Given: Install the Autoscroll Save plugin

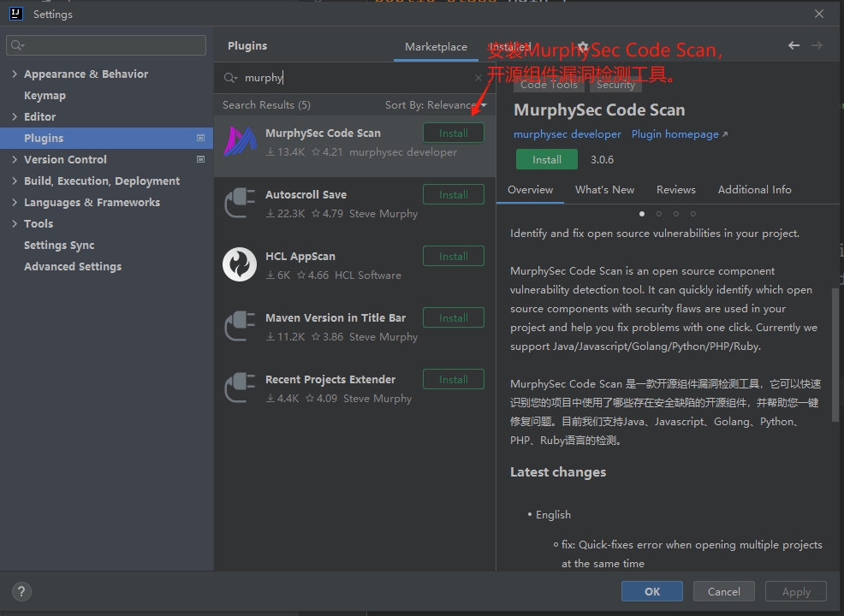Looking at the screenshot, I should [x=453, y=194].
